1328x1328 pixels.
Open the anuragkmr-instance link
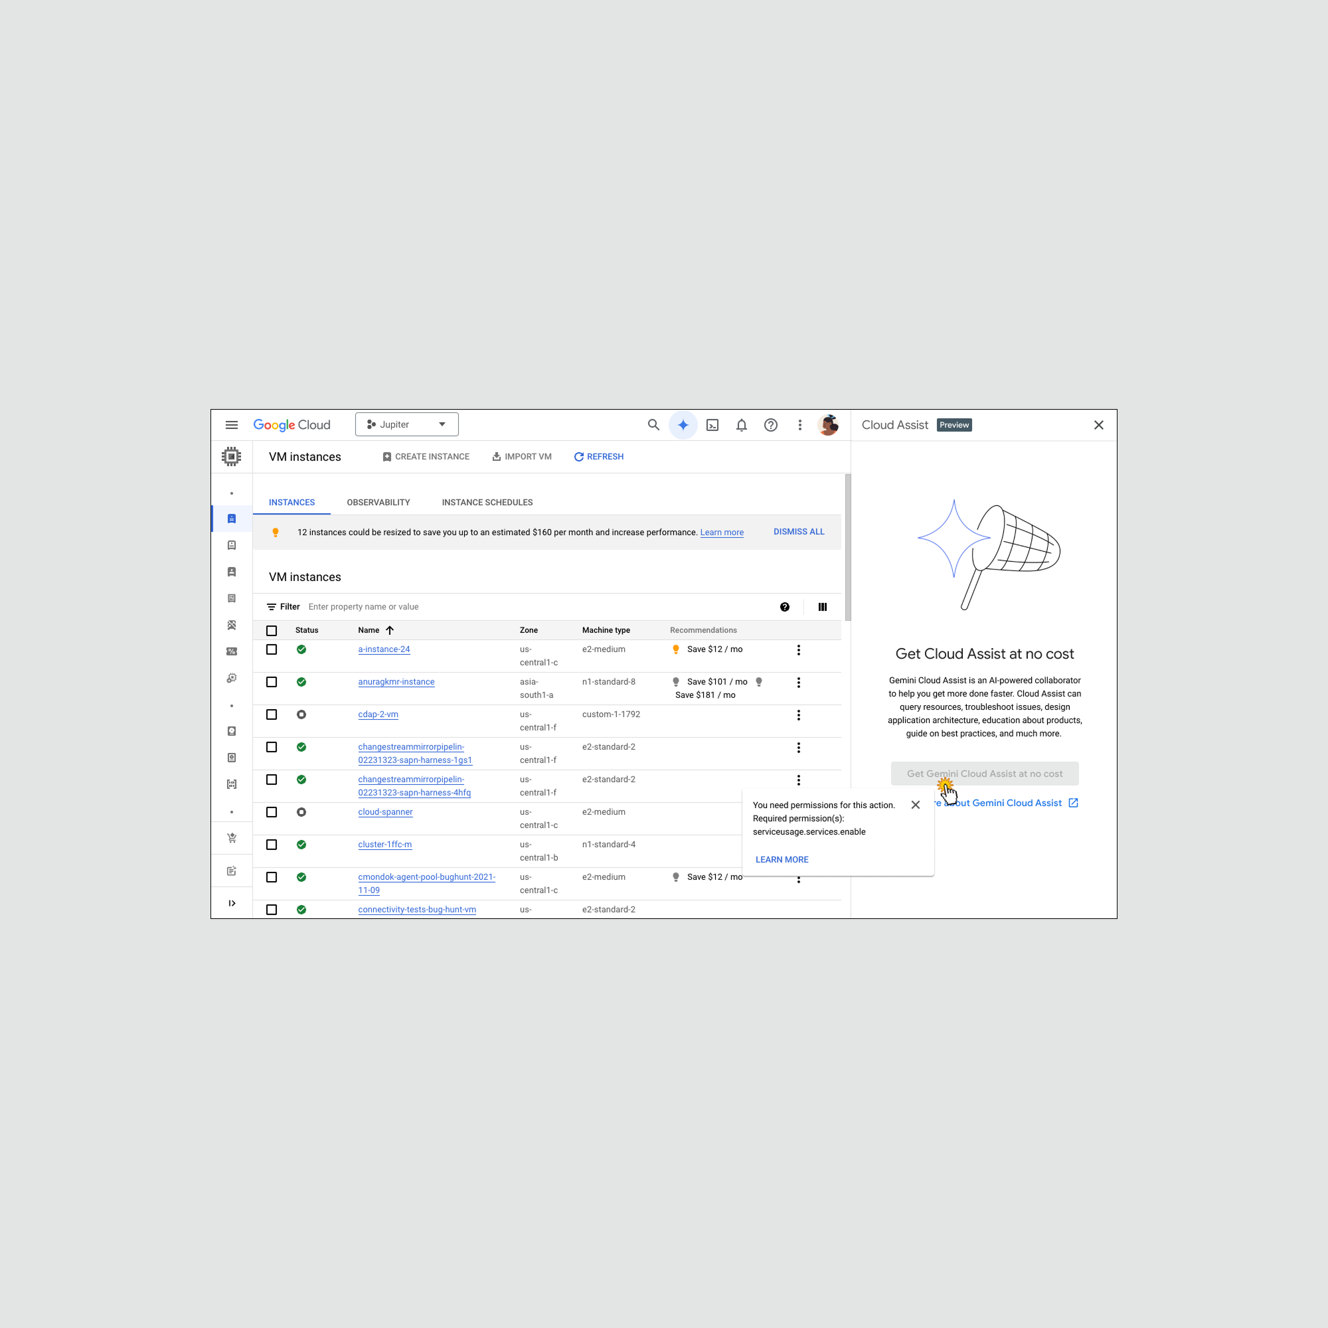point(396,682)
